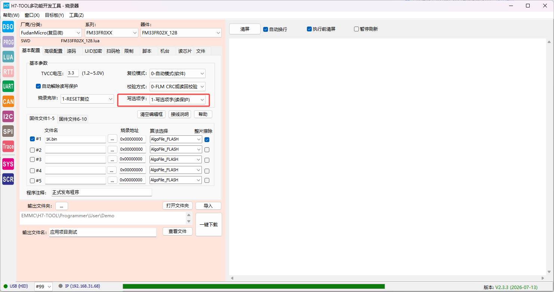Browse for firmware file #1 with ... button
554x292 pixels.
pyautogui.click(x=112, y=139)
